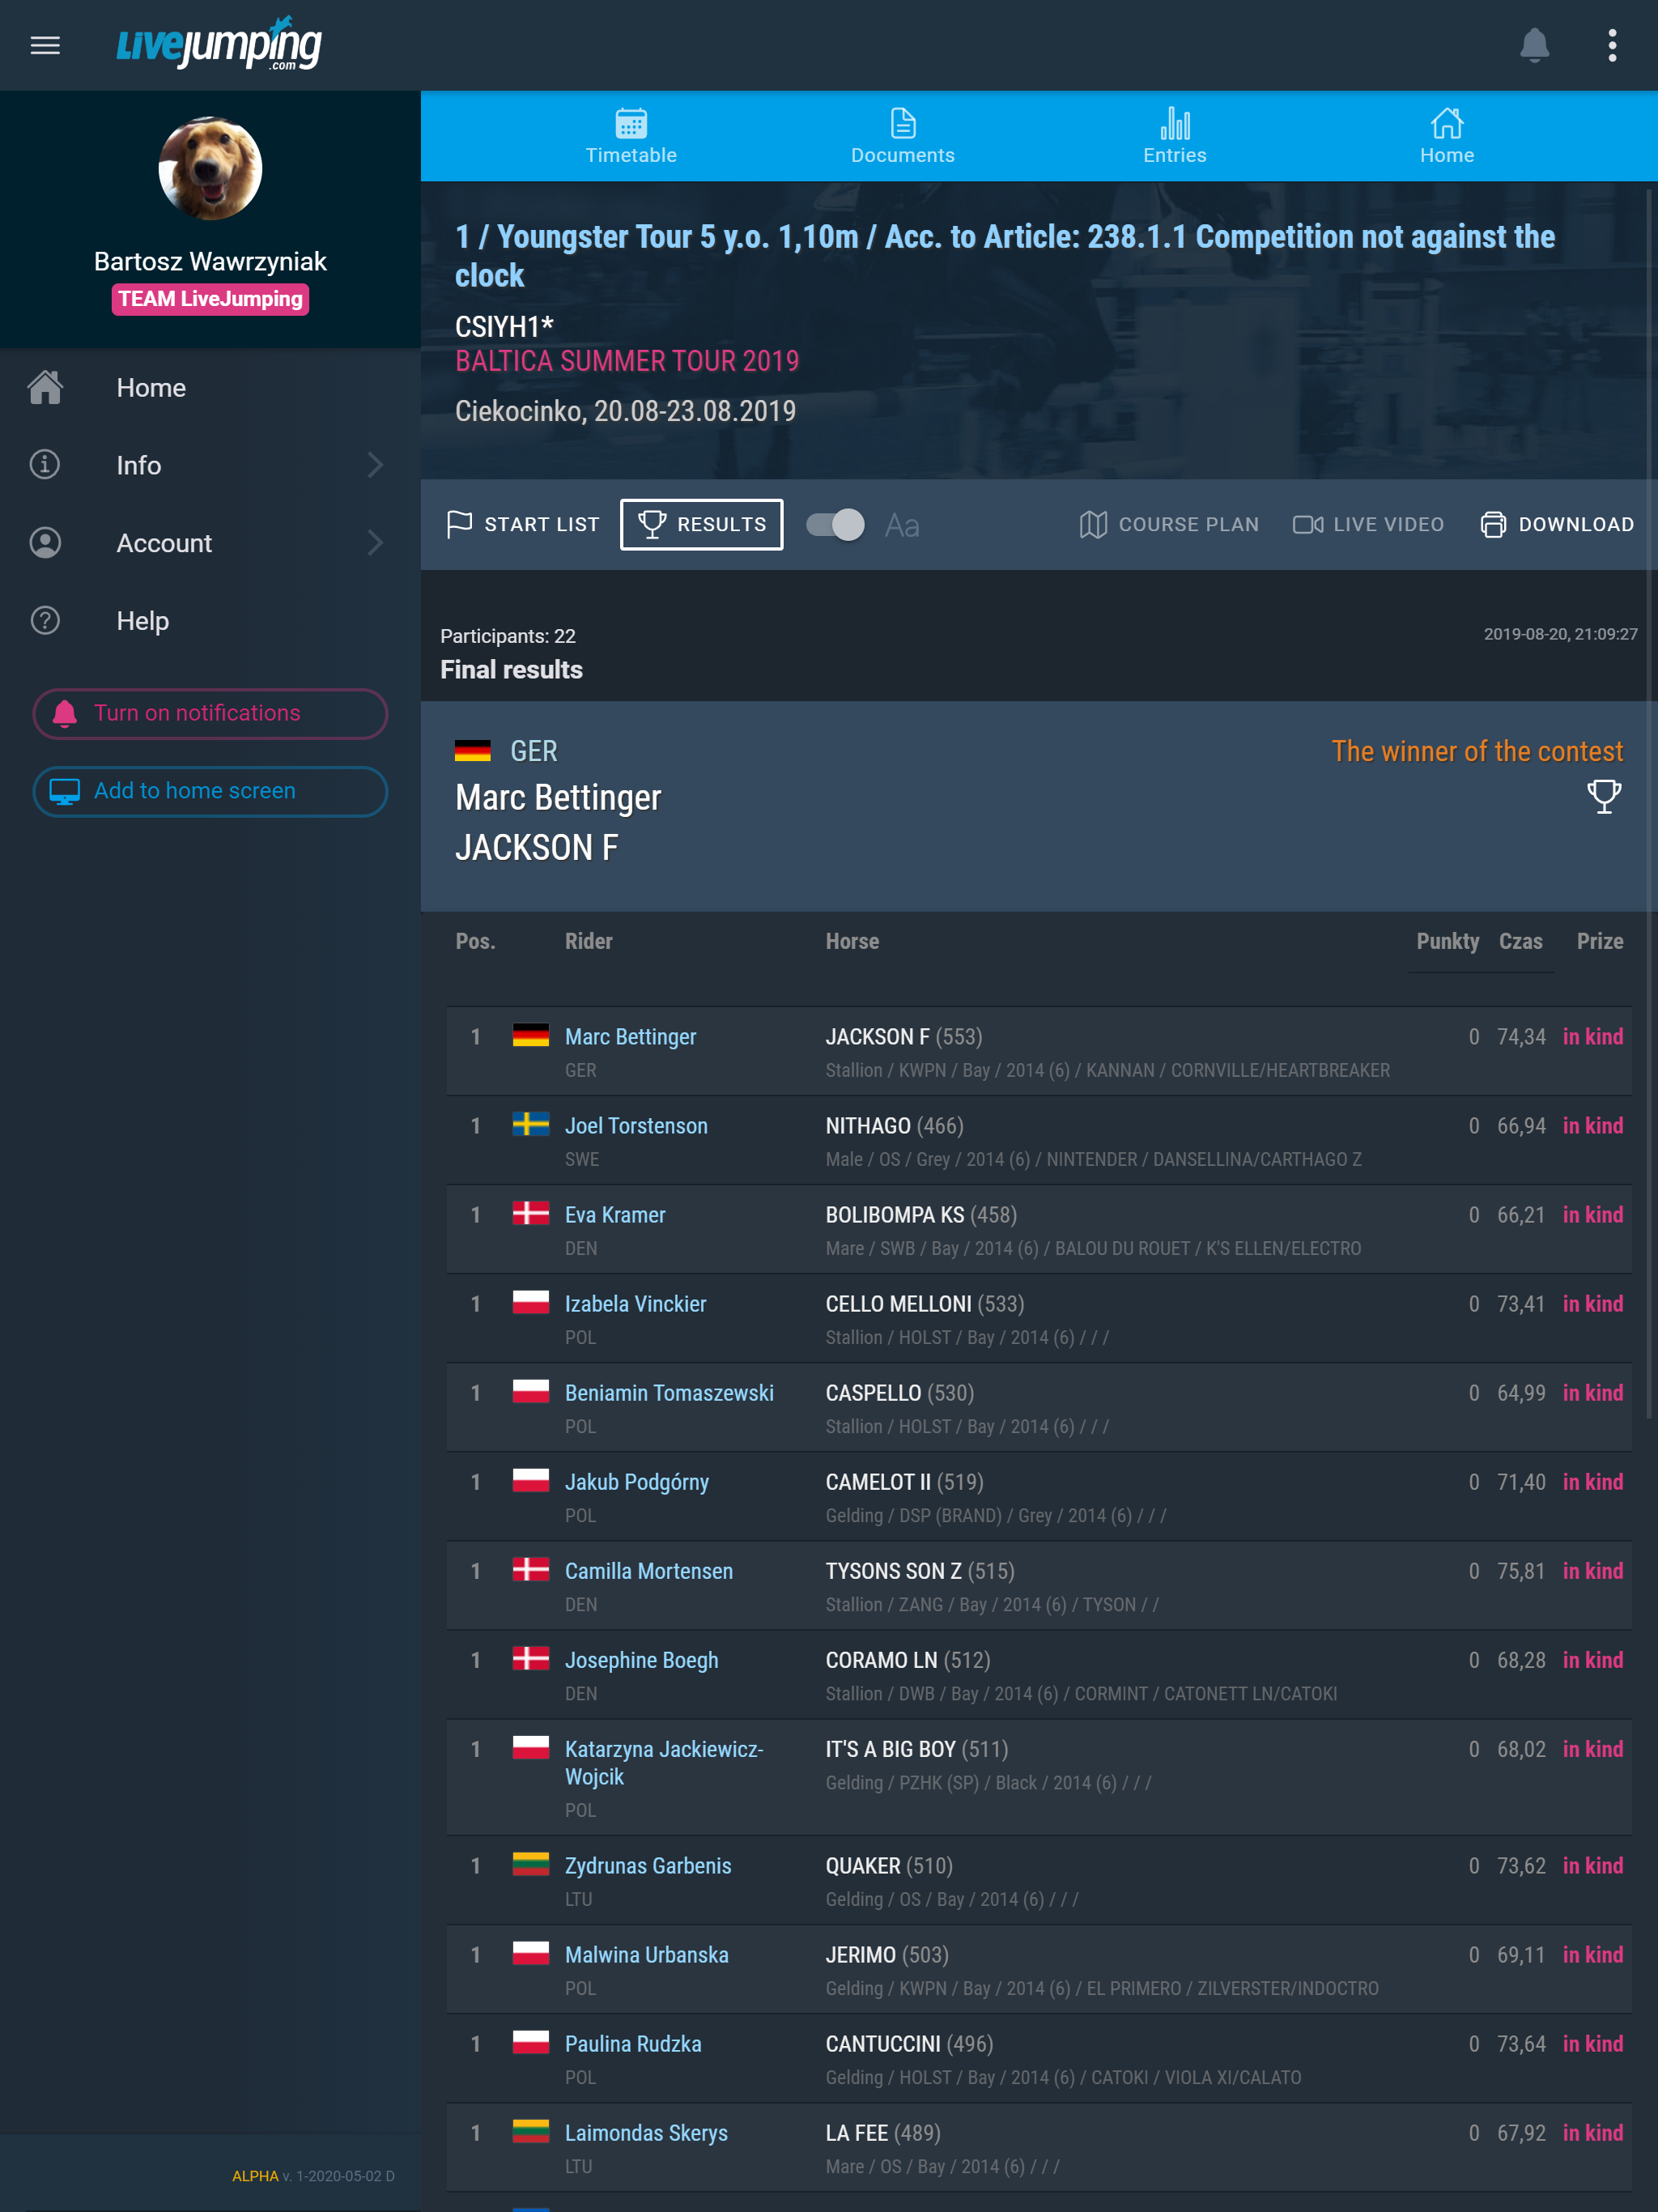Open the START LIST view
Screen dimensions: 1658x2212
point(522,524)
